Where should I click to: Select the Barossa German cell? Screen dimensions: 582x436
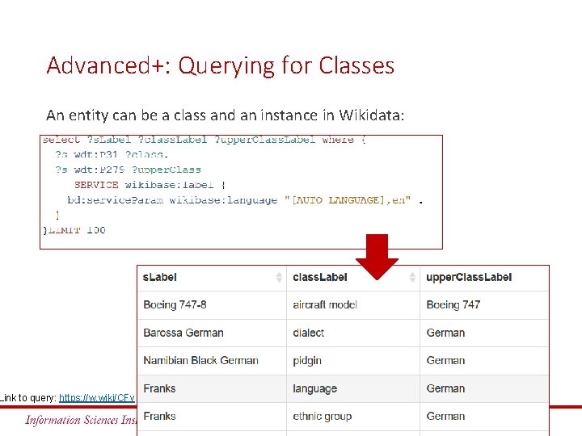click(x=212, y=333)
